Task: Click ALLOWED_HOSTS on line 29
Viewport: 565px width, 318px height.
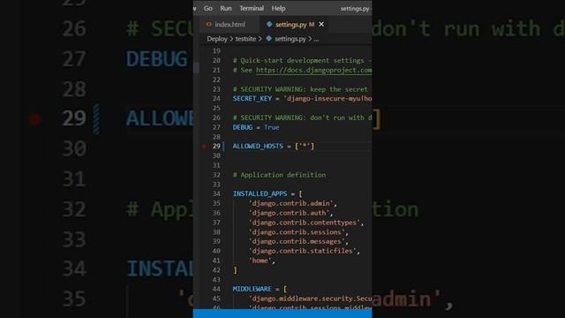Action: click(258, 147)
